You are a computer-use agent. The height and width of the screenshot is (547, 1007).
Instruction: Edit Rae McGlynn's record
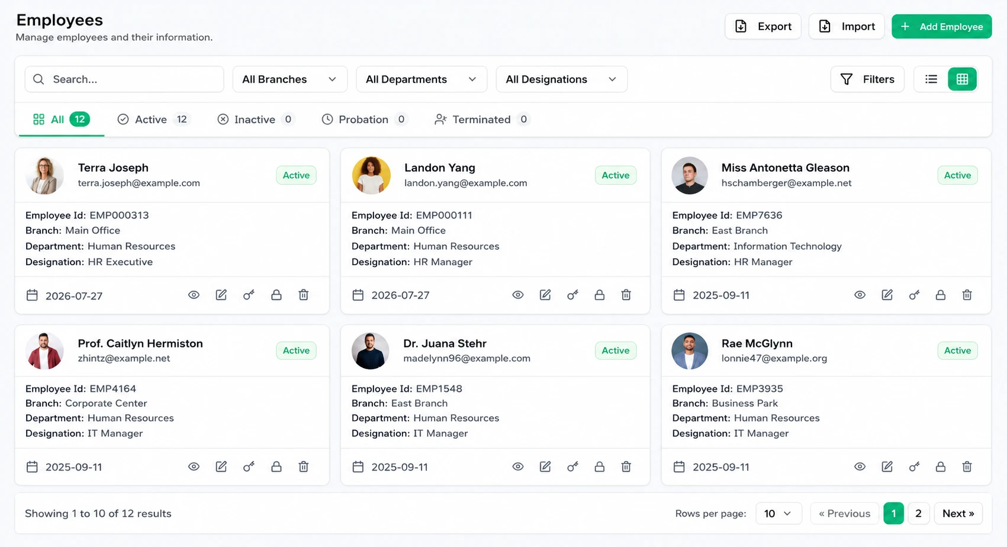(x=887, y=466)
